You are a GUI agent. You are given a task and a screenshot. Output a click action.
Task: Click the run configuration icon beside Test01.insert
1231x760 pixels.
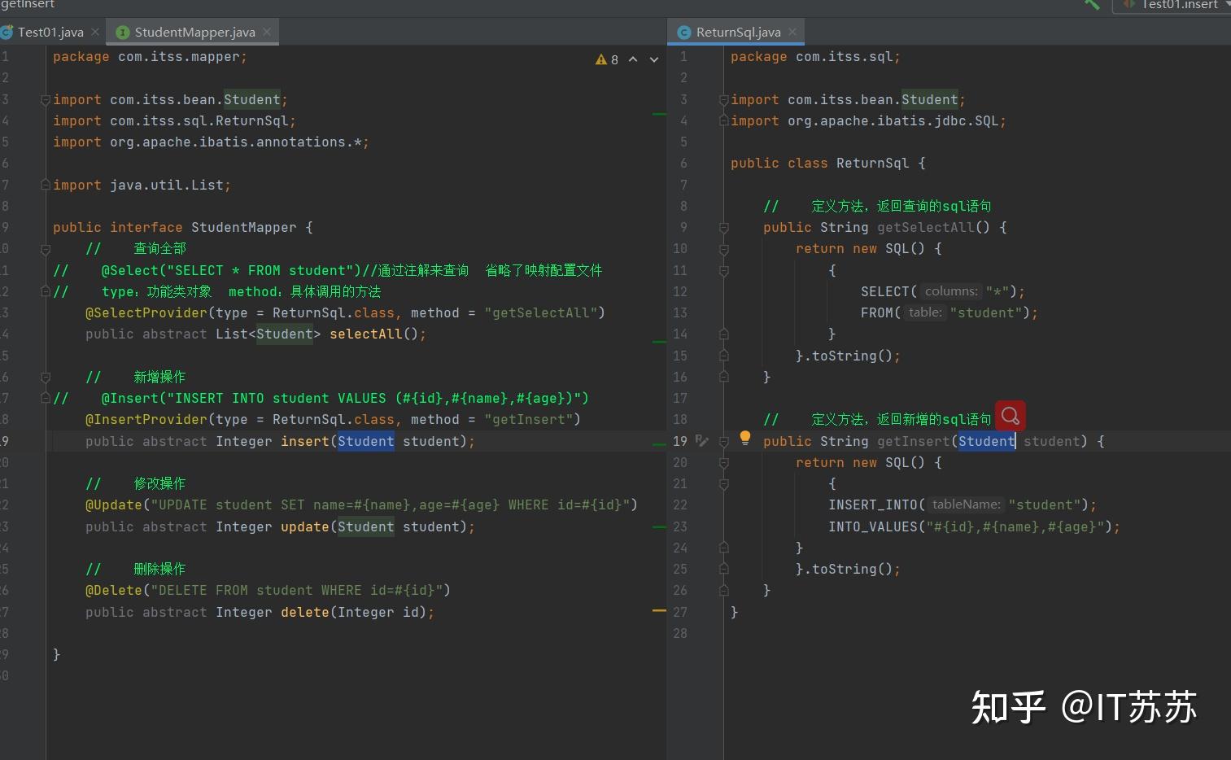tap(1128, 6)
